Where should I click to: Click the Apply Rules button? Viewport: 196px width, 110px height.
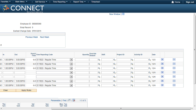(26, 90)
